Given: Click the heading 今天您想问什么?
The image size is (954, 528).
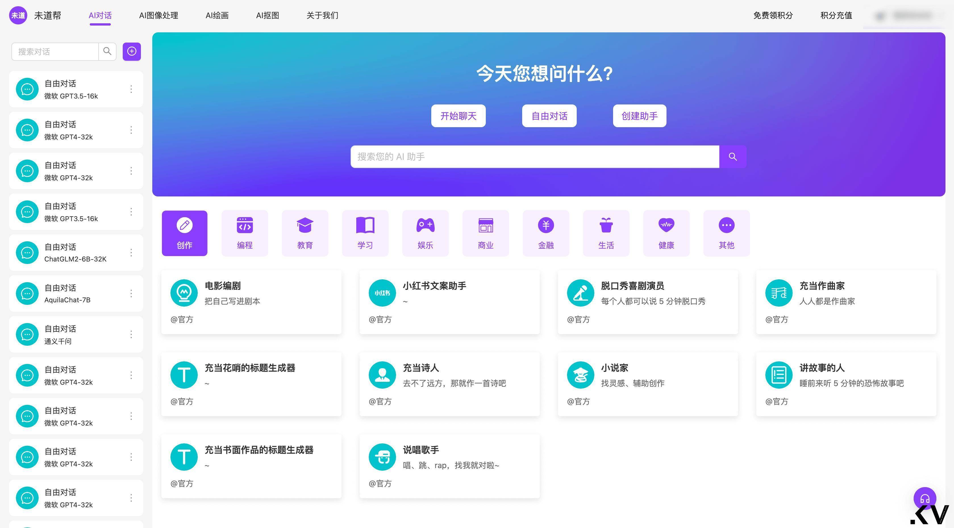Looking at the screenshot, I should pos(544,73).
